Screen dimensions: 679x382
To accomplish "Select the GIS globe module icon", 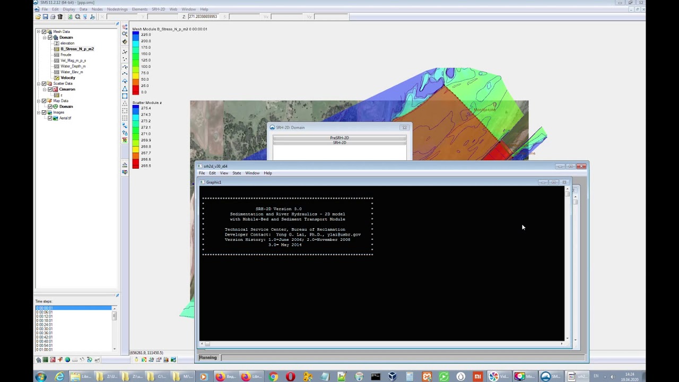I will pos(67,360).
